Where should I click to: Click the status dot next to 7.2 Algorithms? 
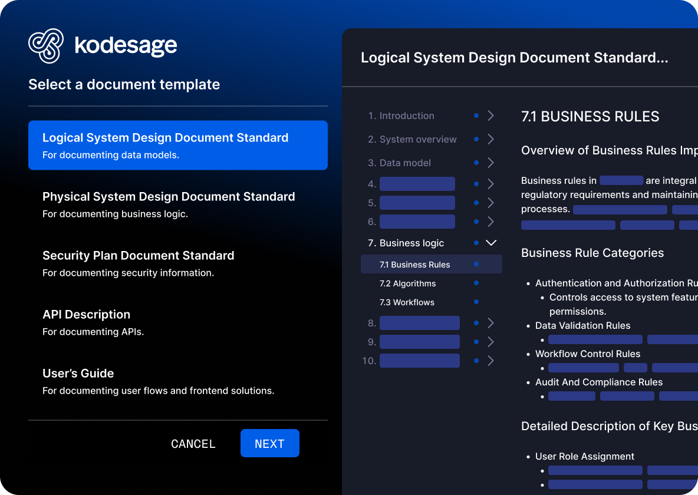(476, 283)
